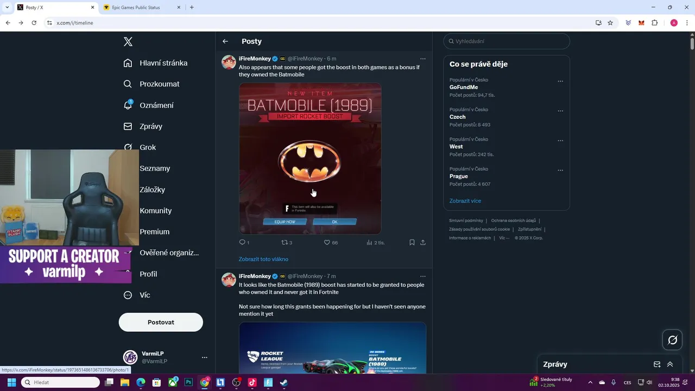
Task: Open Informace o reklamách link
Action: pos(470,238)
